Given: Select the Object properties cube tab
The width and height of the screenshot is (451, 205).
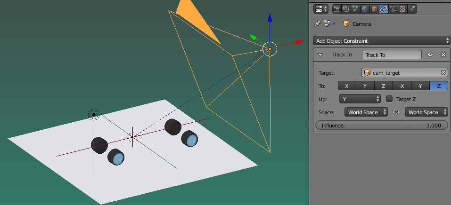Looking at the screenshot, I should (374, 8).
